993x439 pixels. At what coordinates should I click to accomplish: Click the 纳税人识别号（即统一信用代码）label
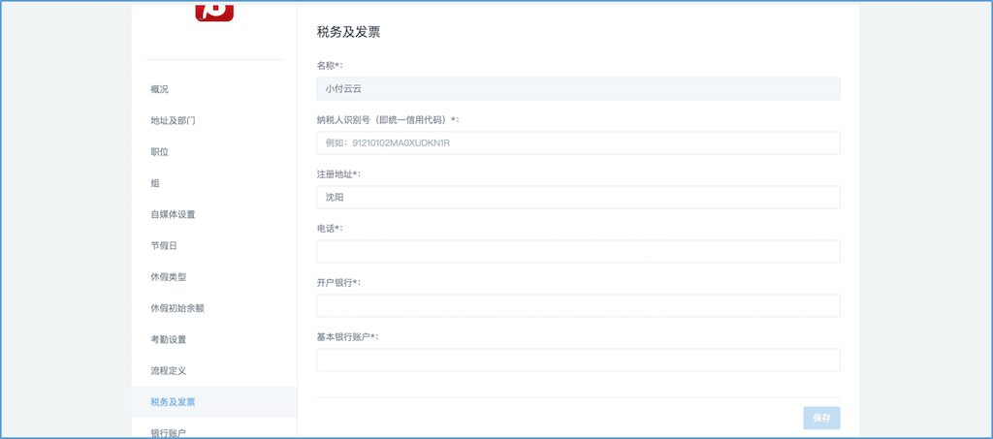388,119
